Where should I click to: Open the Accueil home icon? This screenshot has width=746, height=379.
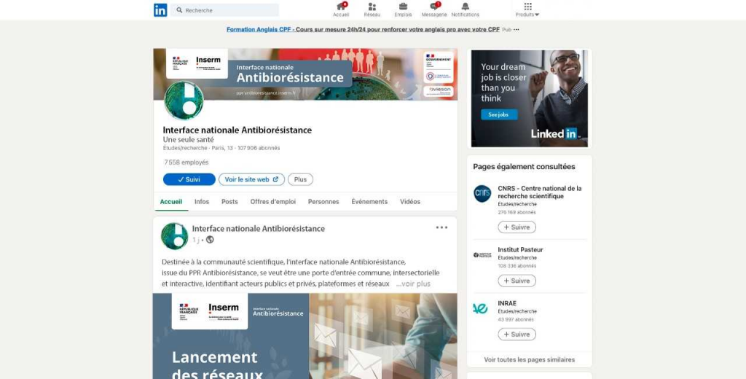341,7
